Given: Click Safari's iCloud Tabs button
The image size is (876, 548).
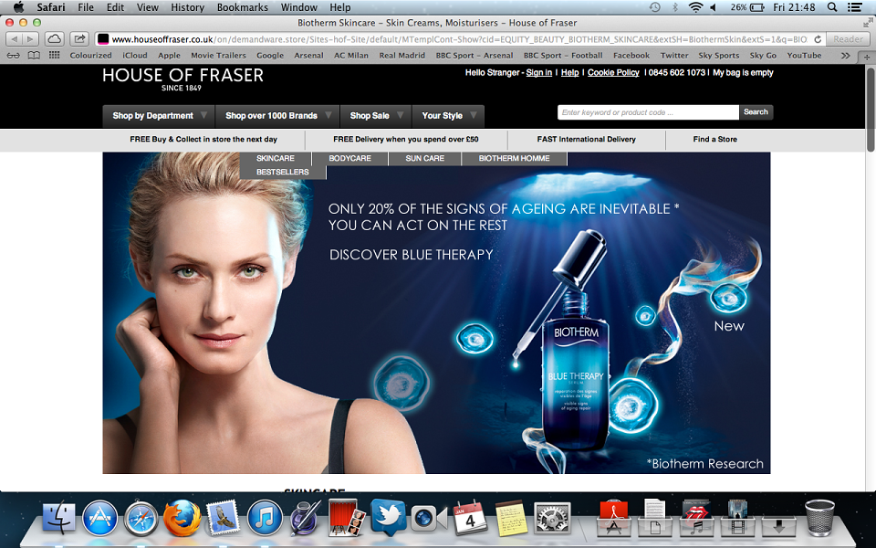Looking at the screenshot, I should (54, 39).
